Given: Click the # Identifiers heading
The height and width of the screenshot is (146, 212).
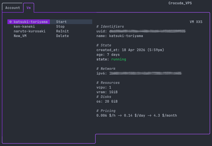Looking at the screenshot, I should pos(110,26).
